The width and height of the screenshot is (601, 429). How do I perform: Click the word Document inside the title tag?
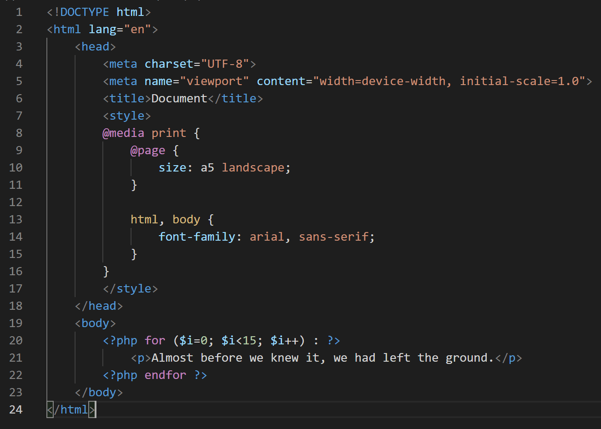[x=179, y=98]
